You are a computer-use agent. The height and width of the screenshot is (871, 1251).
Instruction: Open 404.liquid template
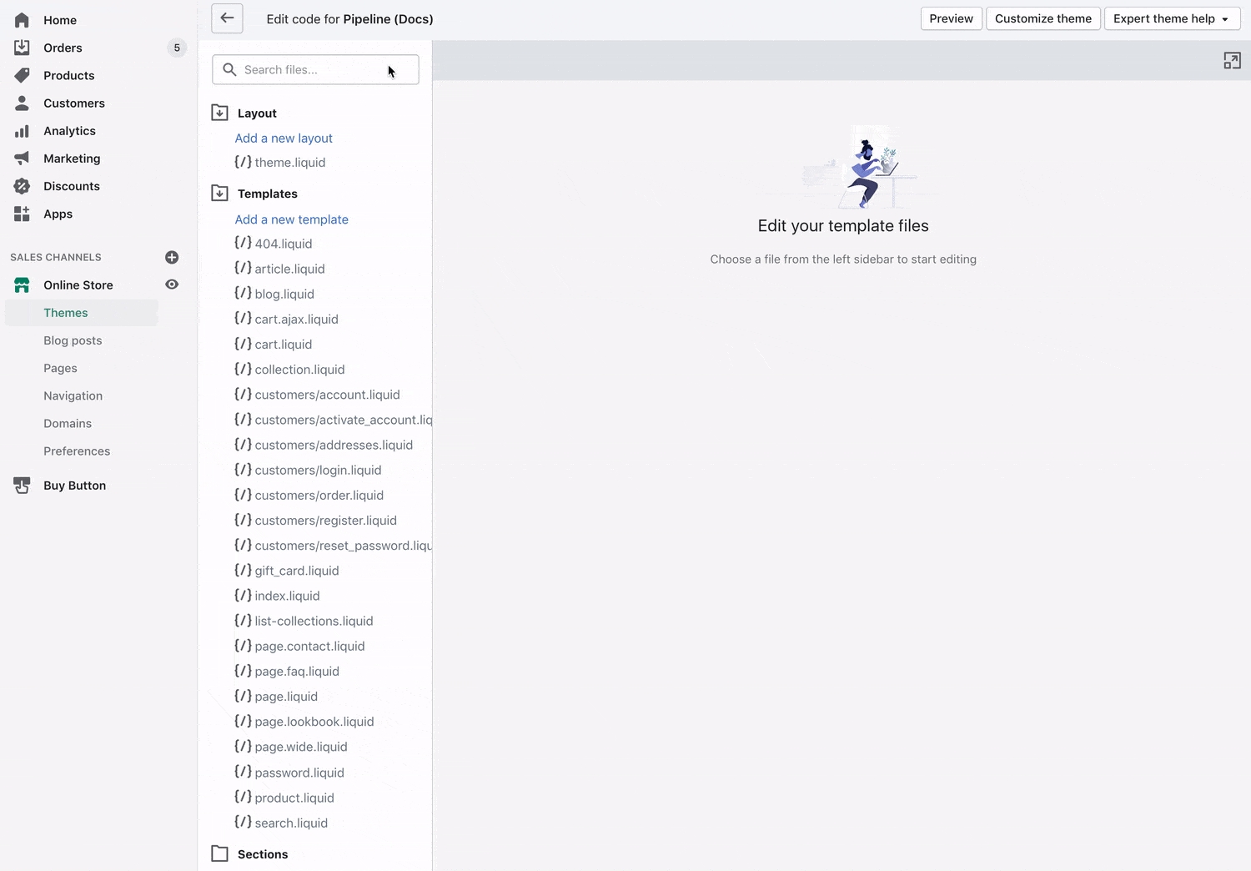coord(274,244)
